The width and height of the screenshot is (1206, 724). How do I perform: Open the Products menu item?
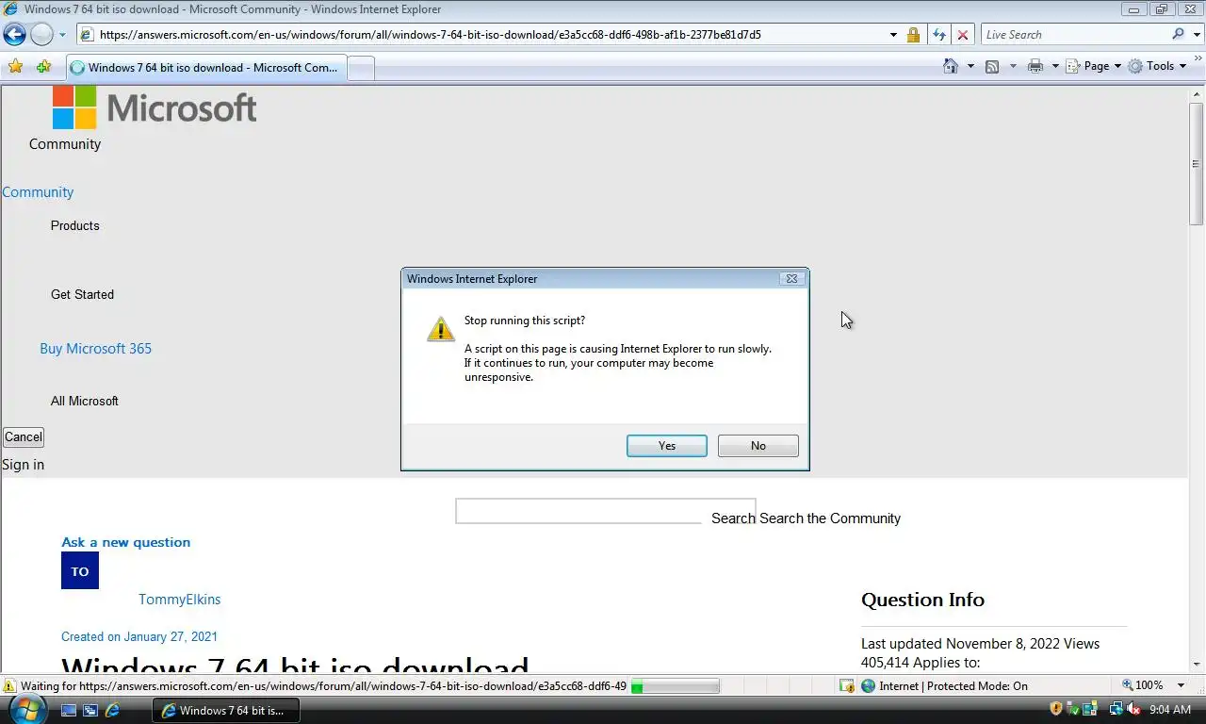[75, 226]
